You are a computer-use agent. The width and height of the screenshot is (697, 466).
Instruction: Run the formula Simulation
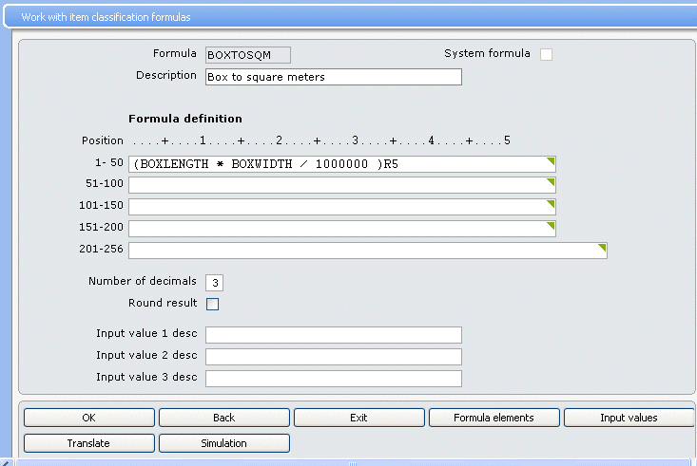pyautogui.click(x=223, y=443)
